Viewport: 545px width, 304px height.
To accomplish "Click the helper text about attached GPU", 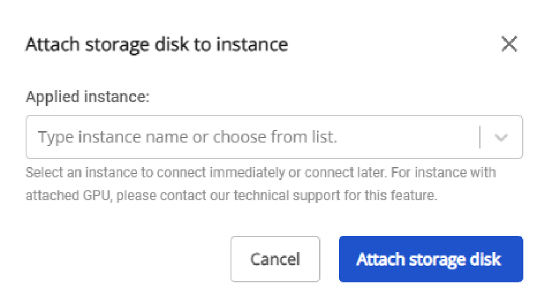I will coord(231,196).
